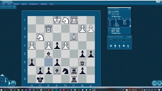The image size is (162, 91).
Task: Click captured white rook icon
Action: (x=115, y=46)
